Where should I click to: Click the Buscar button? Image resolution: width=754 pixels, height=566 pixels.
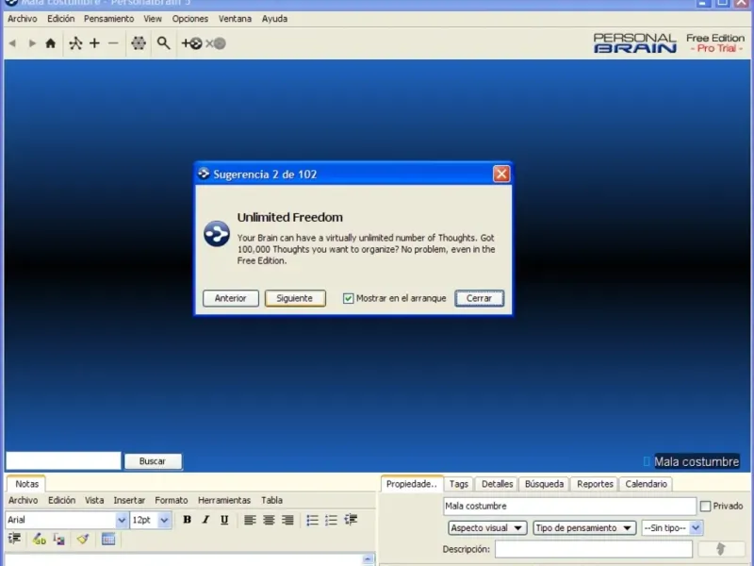(x=153, y=461)
